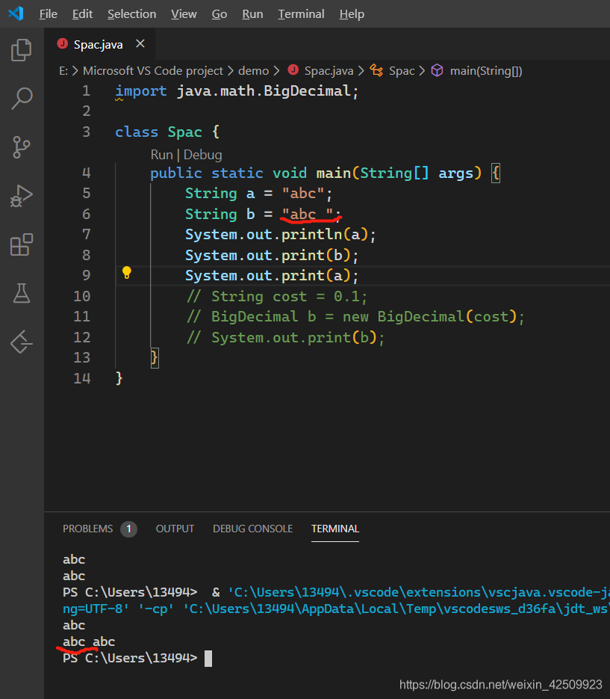Click the Java file icon on Spac.java tab
The height and width of the screenshot is (699, 610).
(x=62, y=43)
